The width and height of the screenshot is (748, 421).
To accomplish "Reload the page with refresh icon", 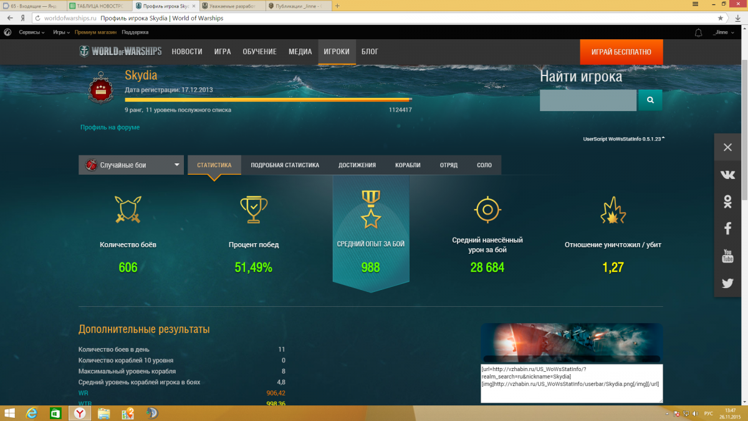I will pos(38,18).
